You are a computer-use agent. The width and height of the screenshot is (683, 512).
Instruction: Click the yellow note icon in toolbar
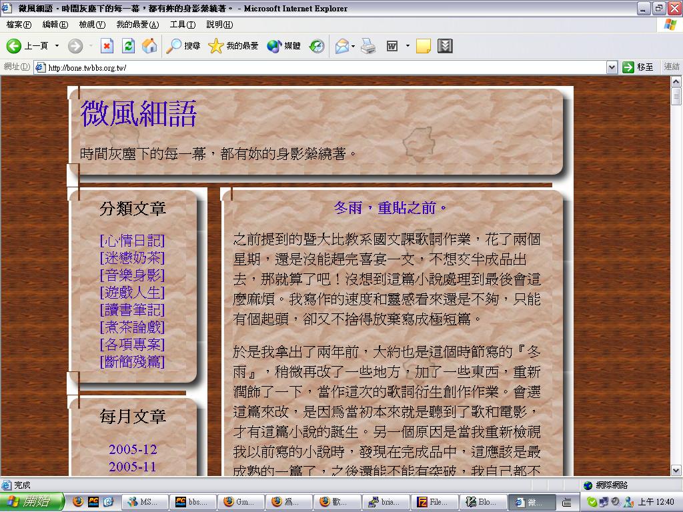pos(423,46)
